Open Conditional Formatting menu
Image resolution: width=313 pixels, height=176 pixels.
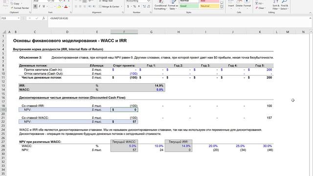160,5
